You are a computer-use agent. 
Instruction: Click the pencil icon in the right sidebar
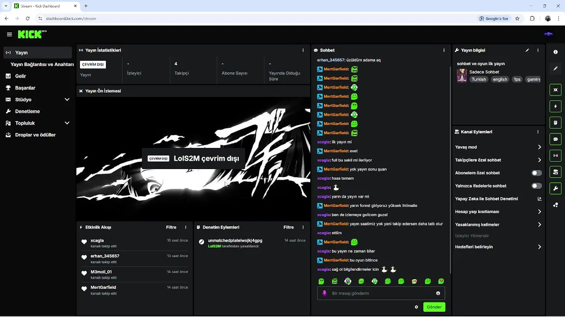pos(555,69)
